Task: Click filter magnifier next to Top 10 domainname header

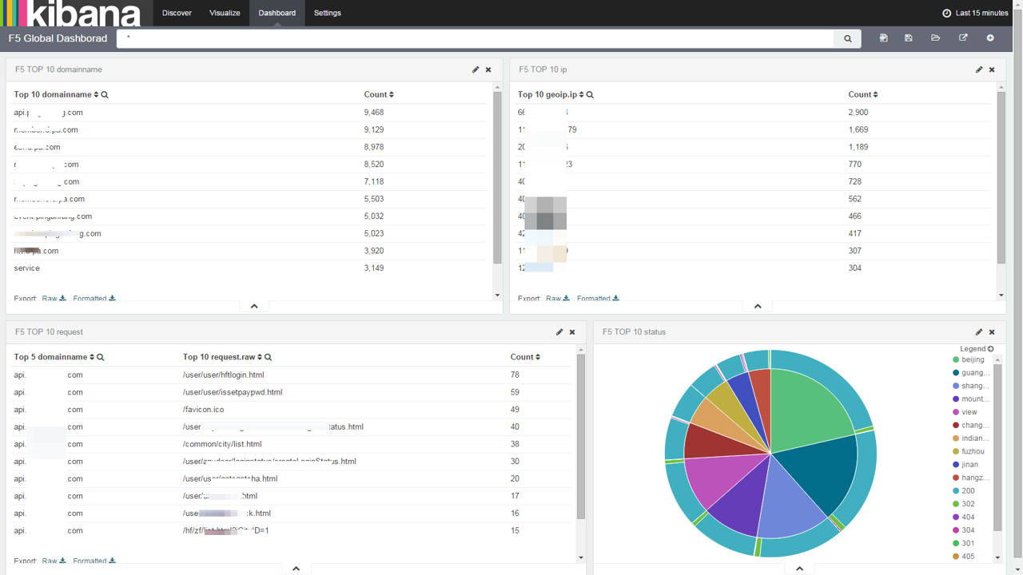Action: click(x=105, y=95)
